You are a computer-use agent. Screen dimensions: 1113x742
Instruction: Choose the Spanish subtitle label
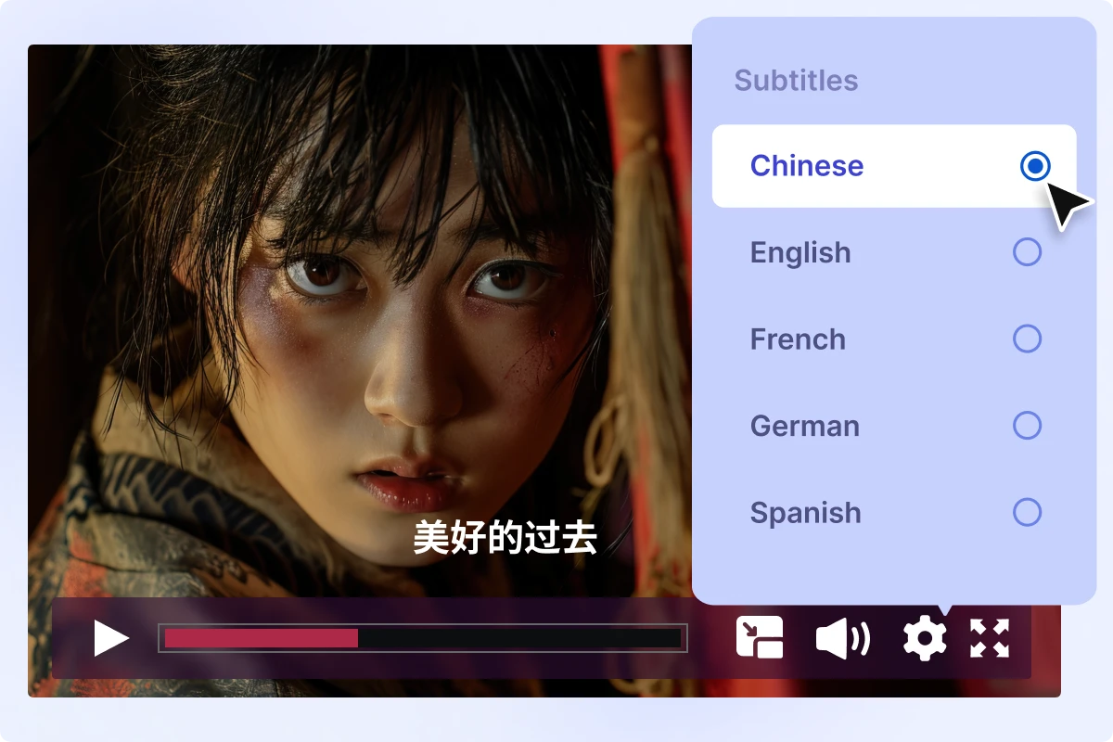(x=806, y=513)
